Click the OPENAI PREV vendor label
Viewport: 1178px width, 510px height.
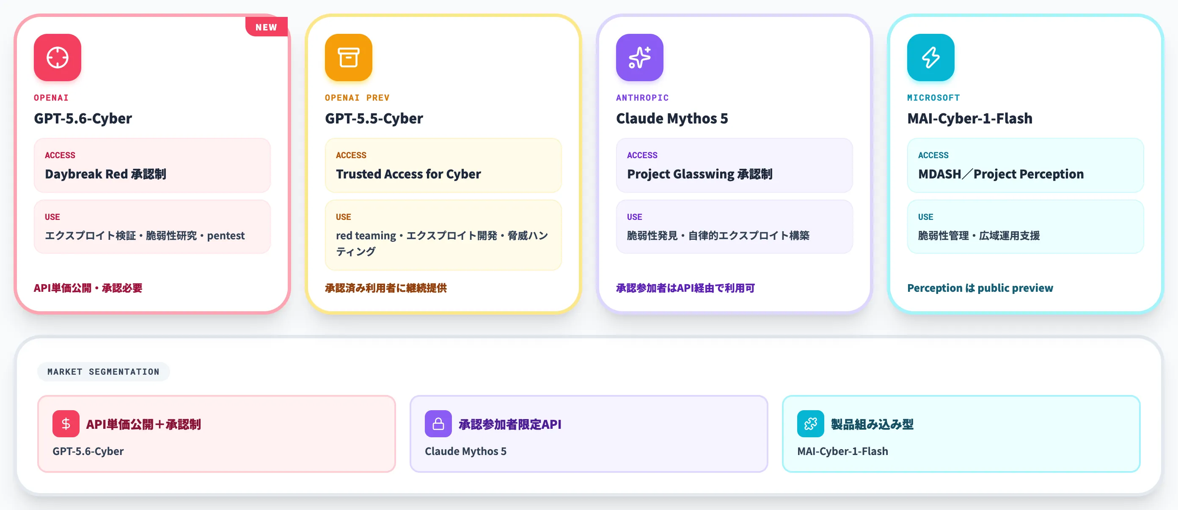click(357, 98)
